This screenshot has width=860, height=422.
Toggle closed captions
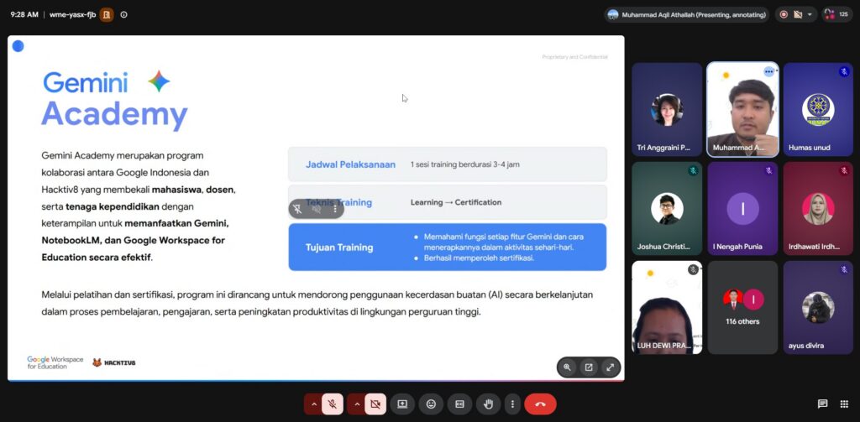click(459, 404)
